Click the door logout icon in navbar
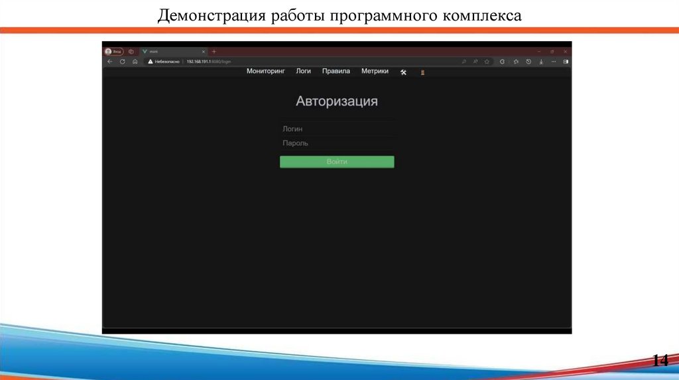This screenshot has width=679, height=380. click(x=422, y=72)
